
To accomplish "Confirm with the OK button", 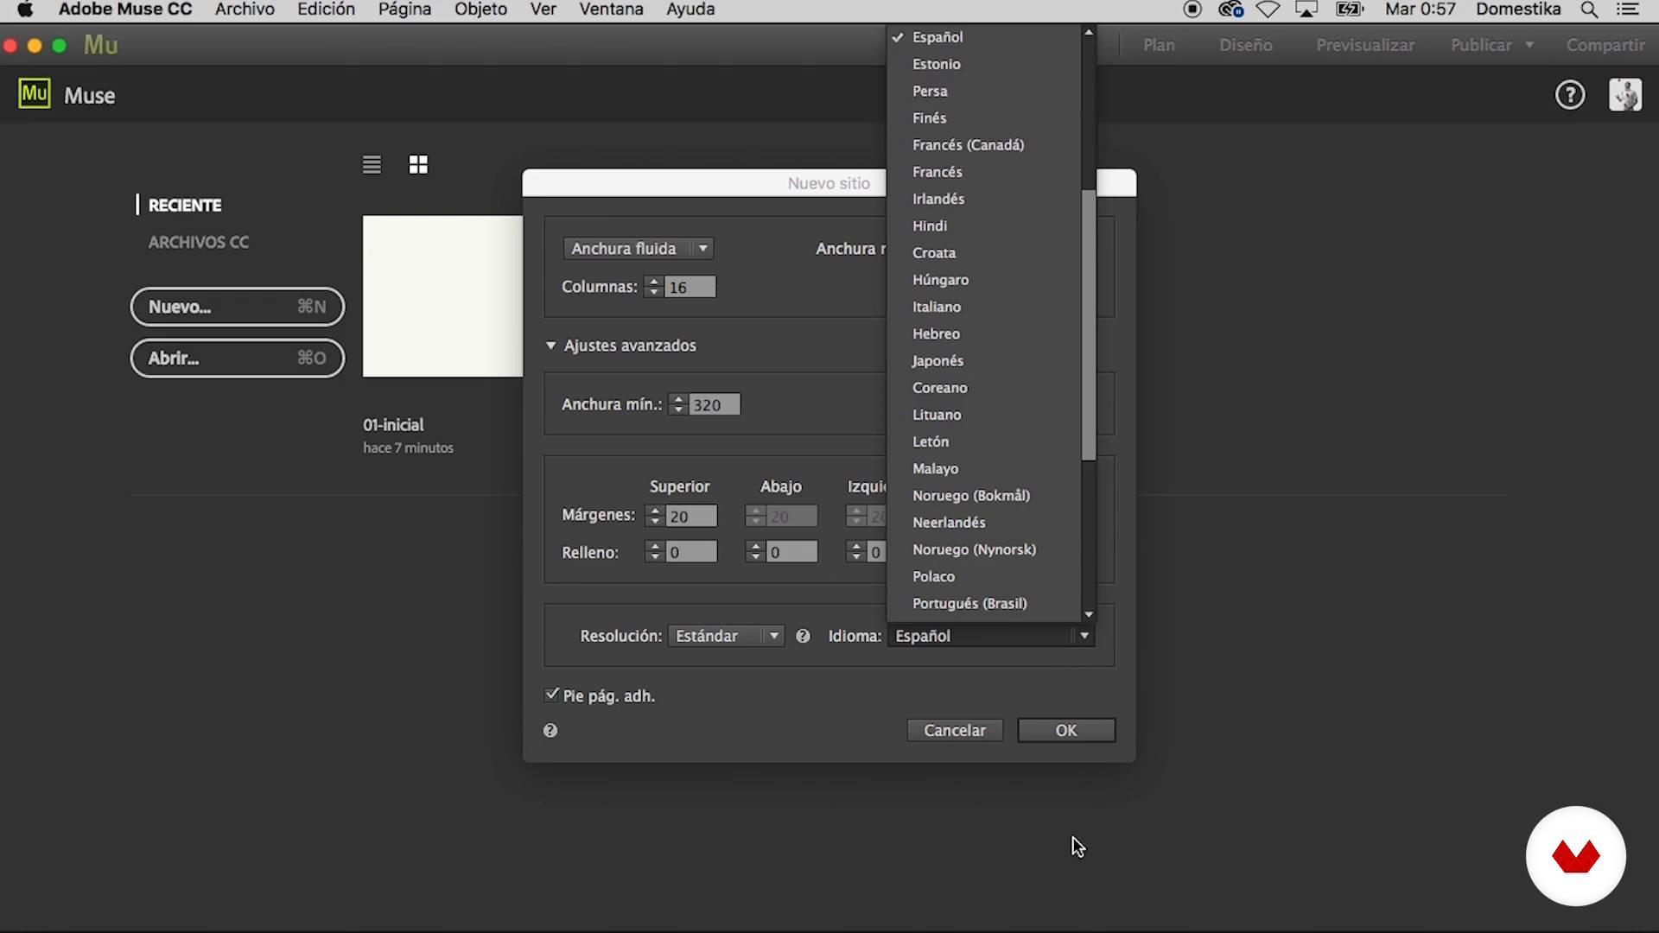I will (1065, 730).
